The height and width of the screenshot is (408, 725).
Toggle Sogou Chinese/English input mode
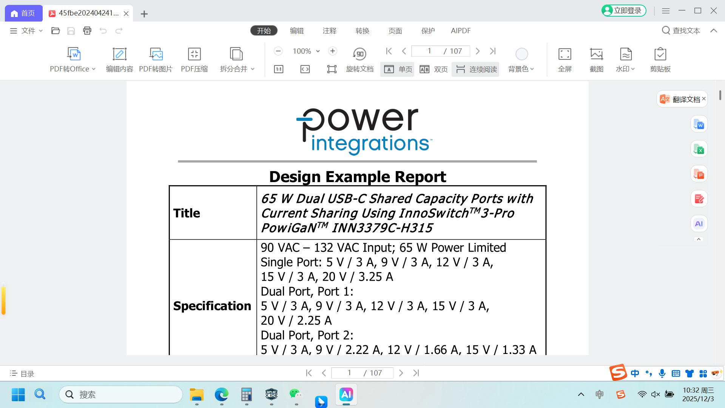pyautogui.click(x=635, y=373)
